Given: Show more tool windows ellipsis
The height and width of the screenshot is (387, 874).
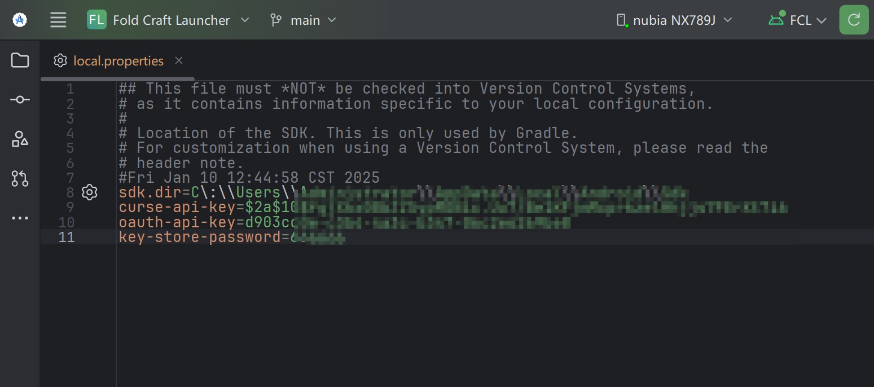Looking at the screenshot, I should coord(20,218).
